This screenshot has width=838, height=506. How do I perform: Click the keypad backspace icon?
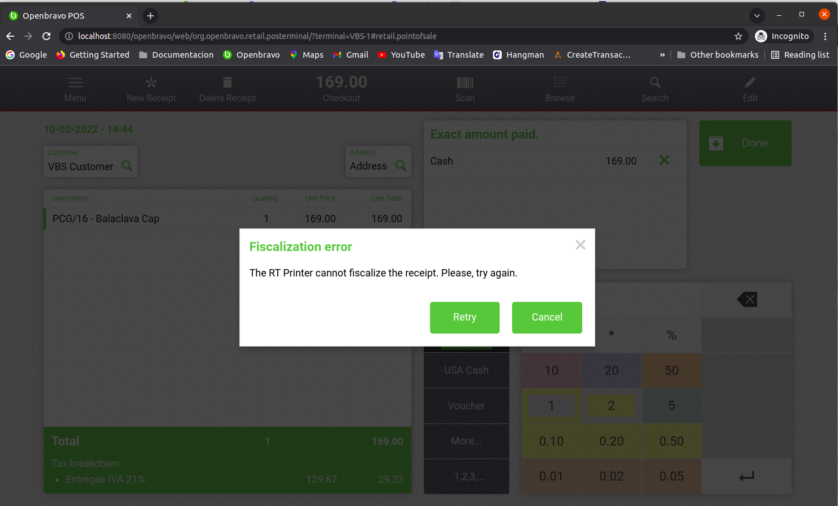(x=747, y=300)
